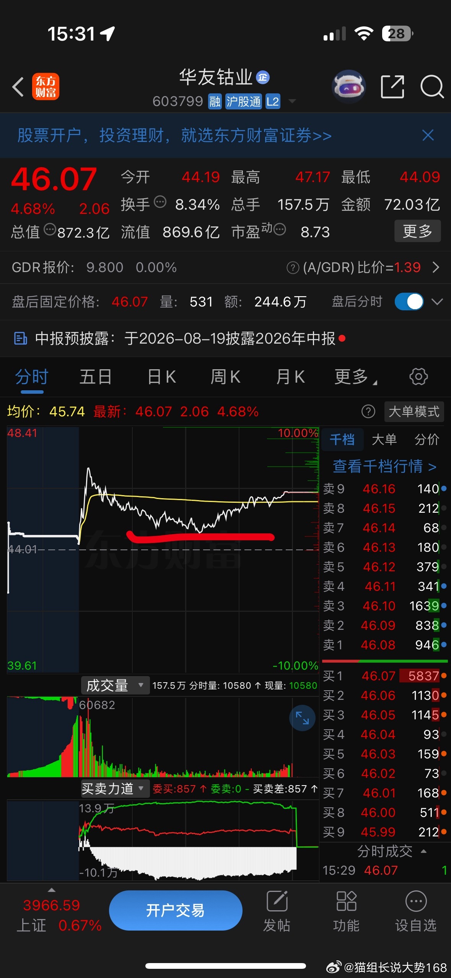Tap the fullscreen expand chart icon
Viewport: 451px width, 978px height.
302,718
